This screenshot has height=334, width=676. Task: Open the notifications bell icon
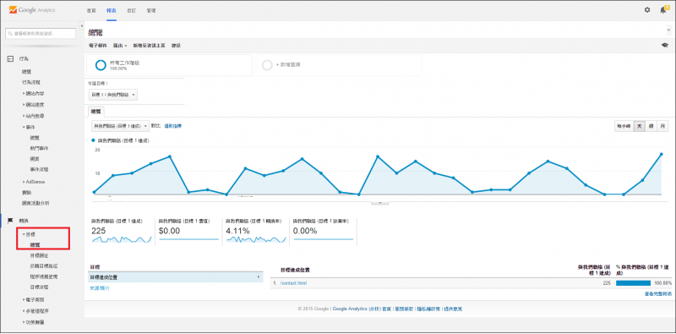663,9
